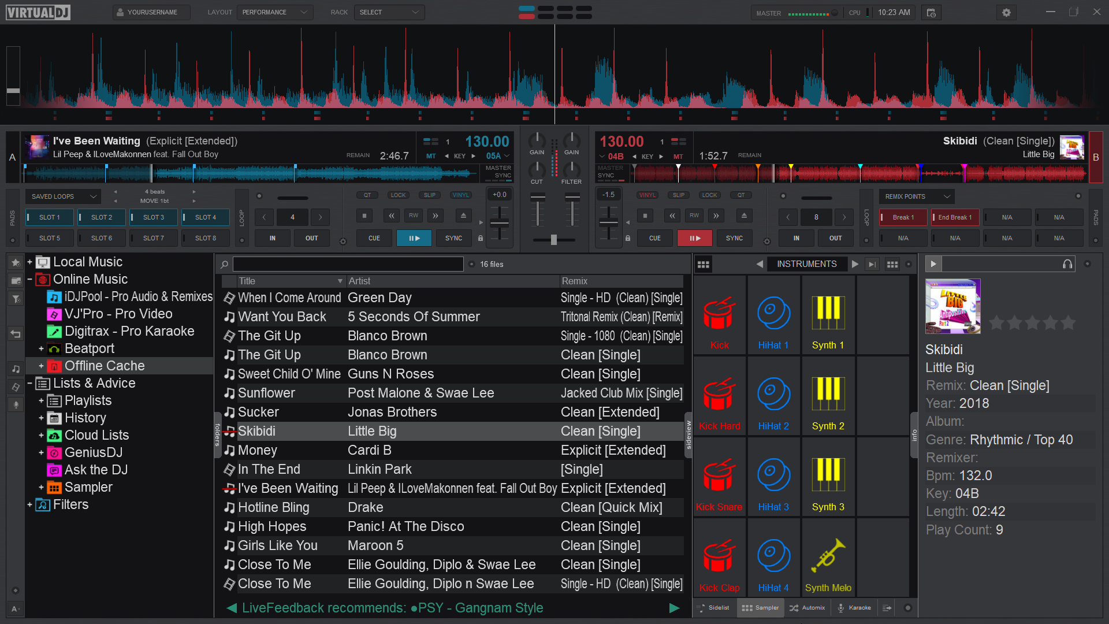Switch to the Sampler tab

point(761,608)
